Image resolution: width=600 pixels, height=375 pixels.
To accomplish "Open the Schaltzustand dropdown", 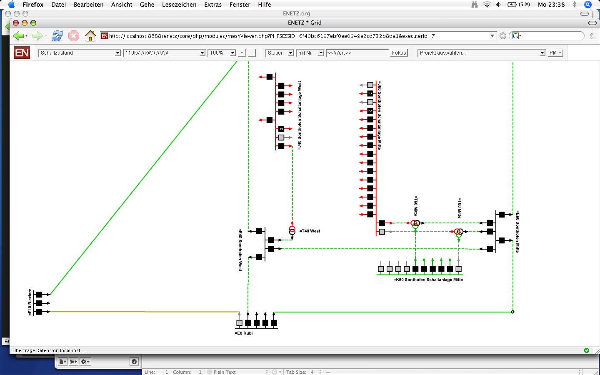I will (x=80, y=53).
